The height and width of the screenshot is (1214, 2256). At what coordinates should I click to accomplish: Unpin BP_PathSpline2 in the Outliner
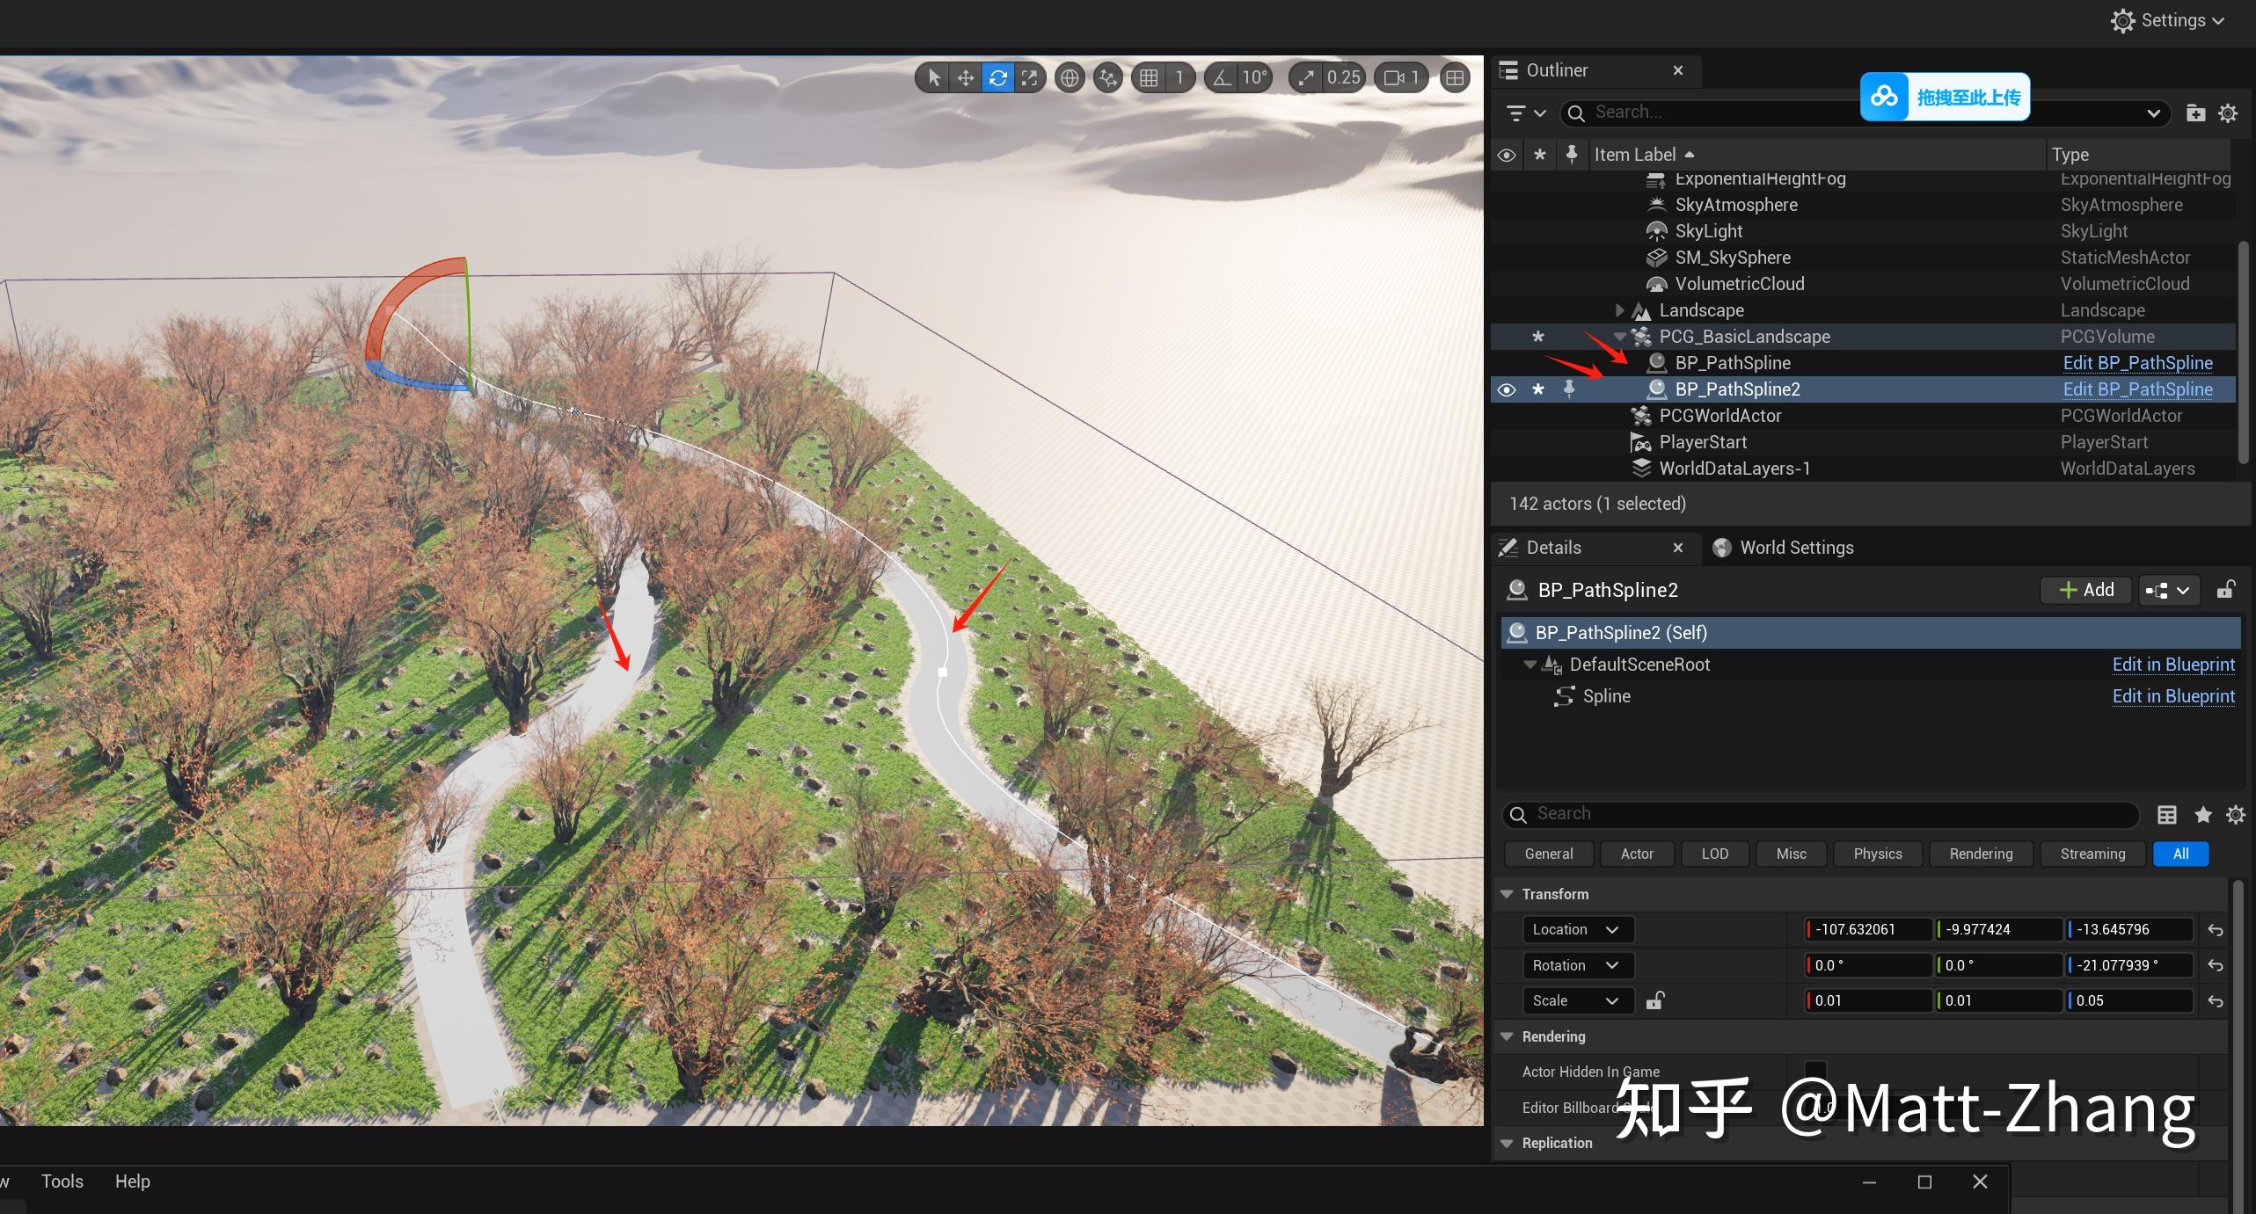click(1571, 389)
